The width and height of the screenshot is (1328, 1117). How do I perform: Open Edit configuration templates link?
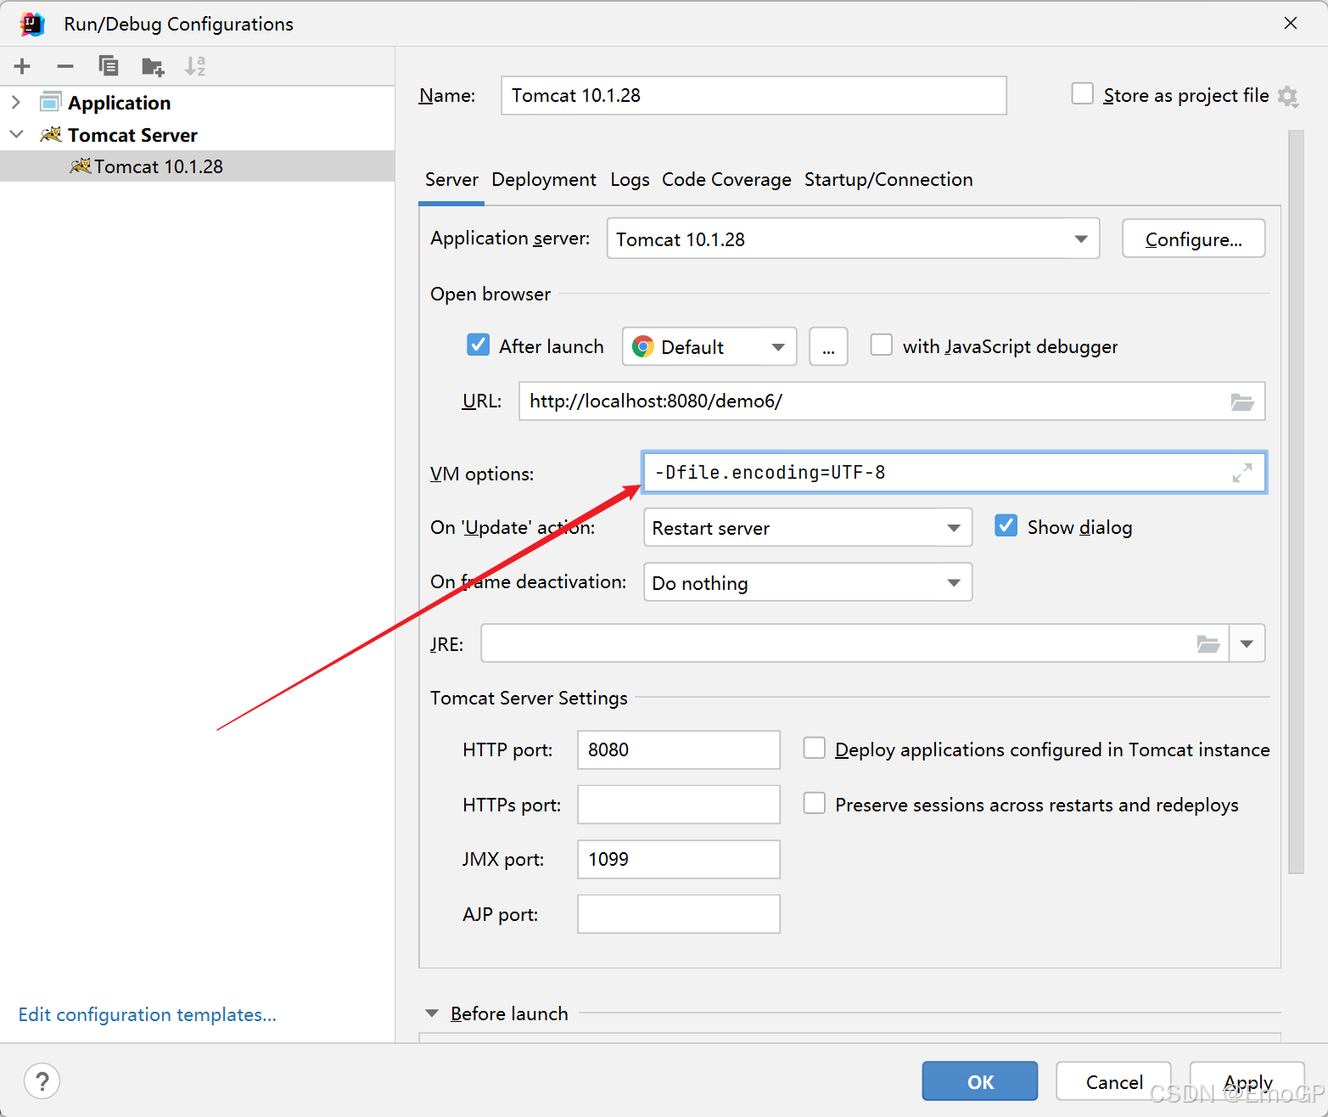click(x=148, y=1014)
